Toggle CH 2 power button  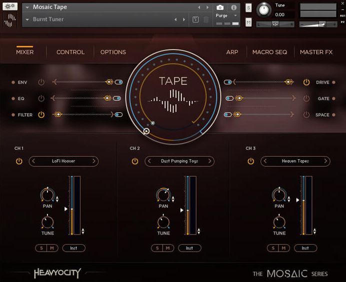click(x=135, y=161)
